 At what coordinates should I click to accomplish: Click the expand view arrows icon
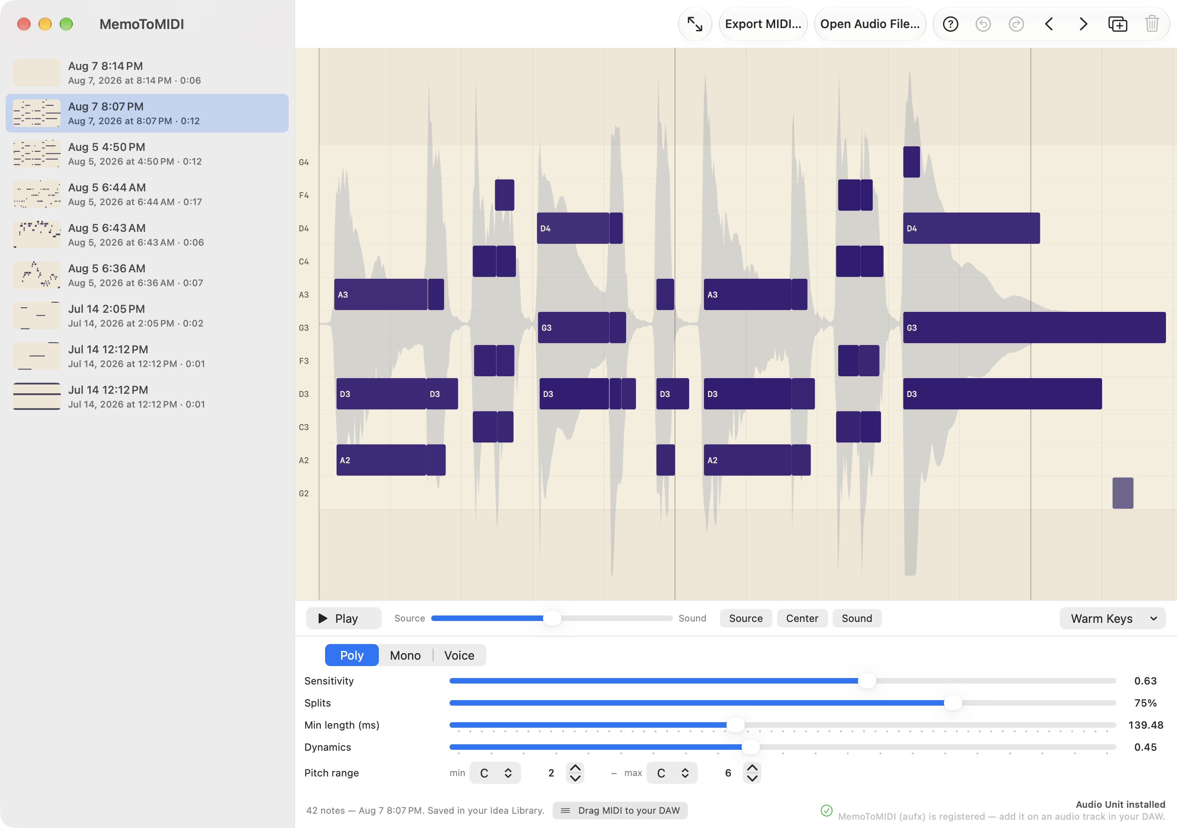point(695,24)
